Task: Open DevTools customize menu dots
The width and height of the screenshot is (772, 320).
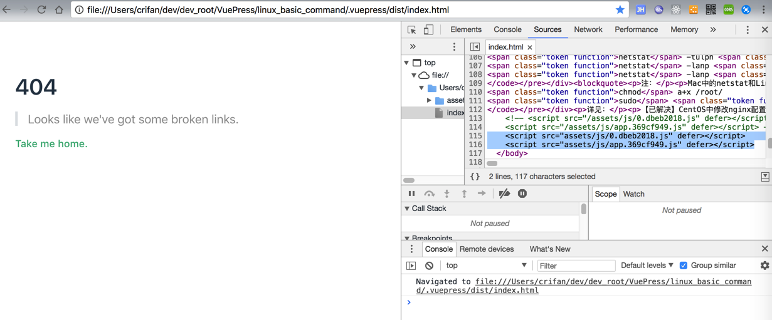Action: [748, 29]
